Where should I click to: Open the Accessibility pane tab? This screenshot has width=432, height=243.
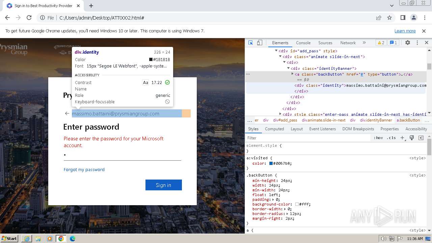(416, 129)
